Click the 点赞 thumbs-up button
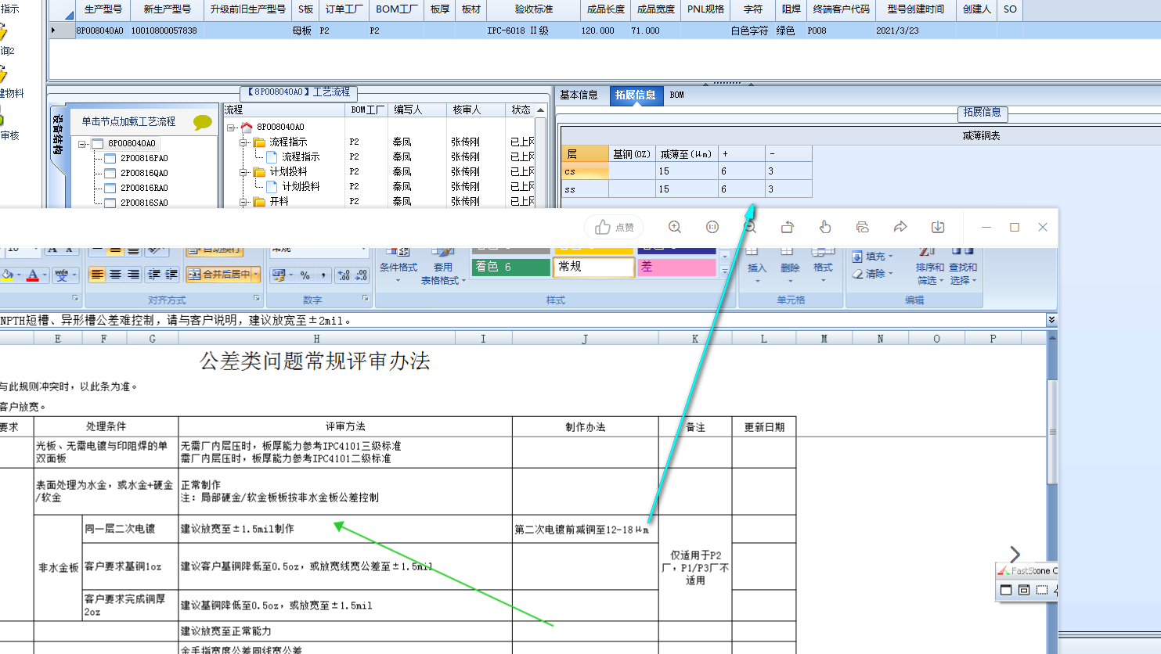 [x=615, y=227]
